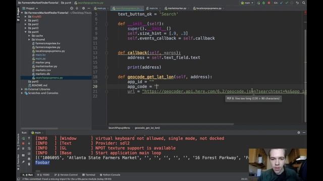Open farmersmapview.py in project tree
323x181 pixels.
[x=47, y=47]
